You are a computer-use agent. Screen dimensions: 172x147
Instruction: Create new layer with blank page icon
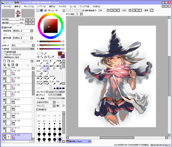pyautogui.click(x=4, y=61)
